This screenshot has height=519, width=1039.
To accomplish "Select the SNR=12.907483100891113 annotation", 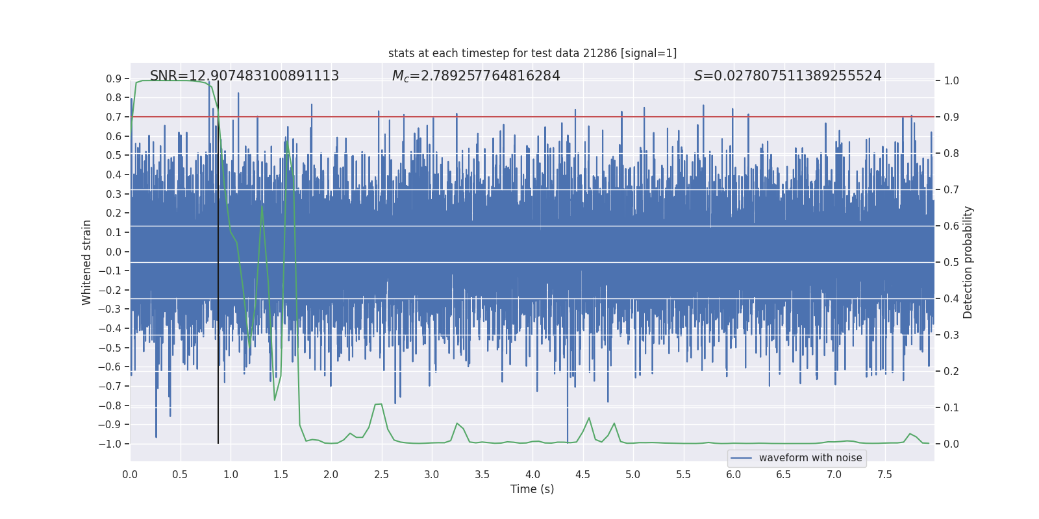I will pyautogui.click(x=245, y=76).
